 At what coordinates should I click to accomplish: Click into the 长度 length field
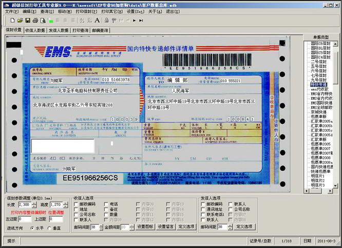[25, 205]
